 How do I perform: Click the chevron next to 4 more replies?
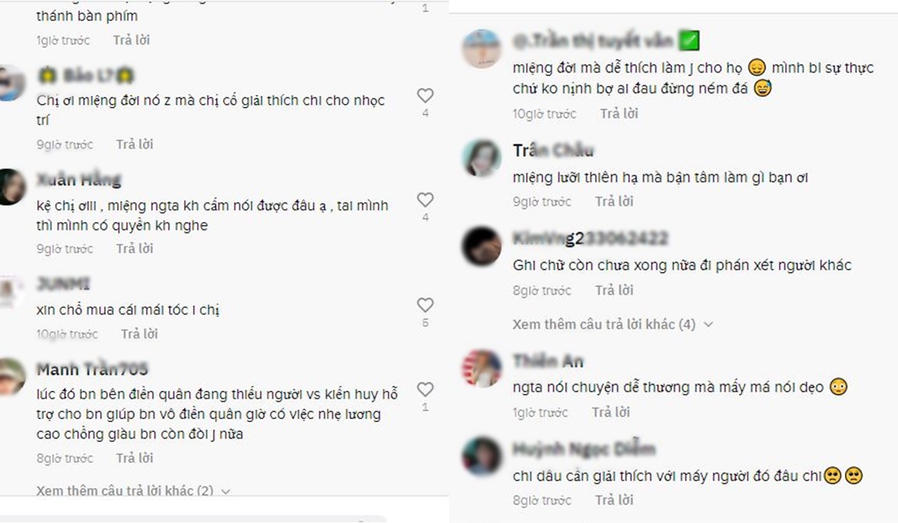click(709, 325)
